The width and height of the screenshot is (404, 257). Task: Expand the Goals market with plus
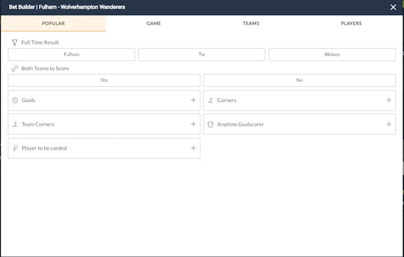[x=193, y=100]
